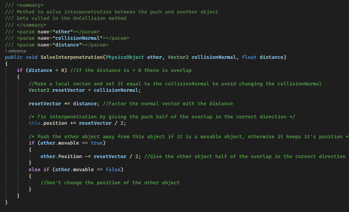Click the capitalized Position property of other
The height and width of the screenshot is (212, 349).
tap(70, 156)
